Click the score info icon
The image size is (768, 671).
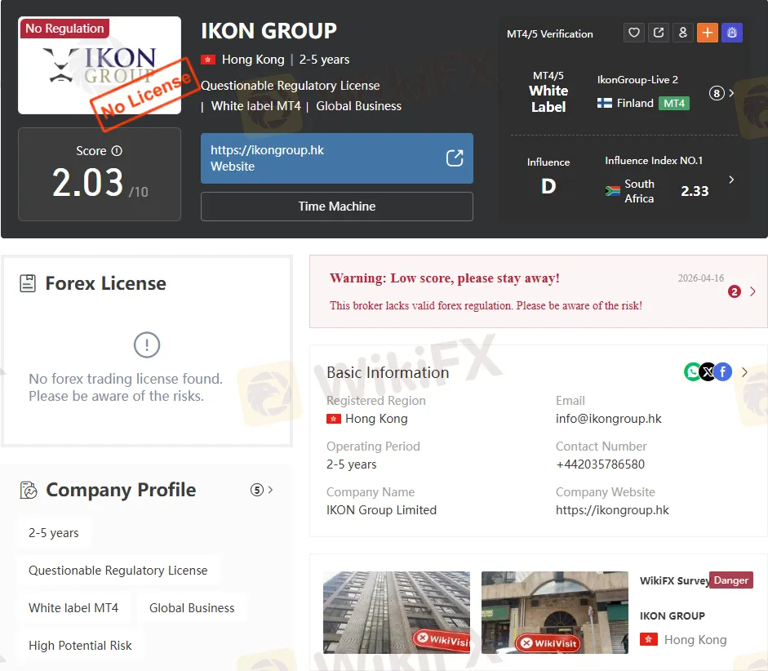[117, 151]
